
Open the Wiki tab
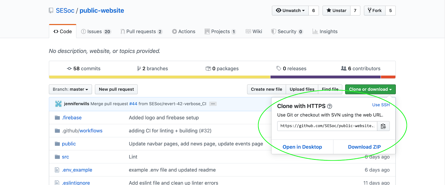coord(254,32)
